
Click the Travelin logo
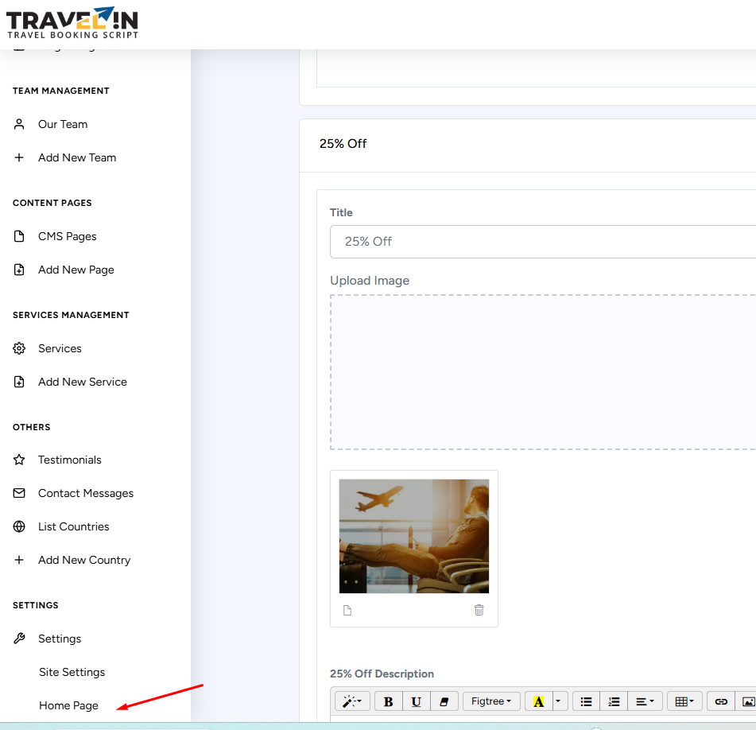72,24
